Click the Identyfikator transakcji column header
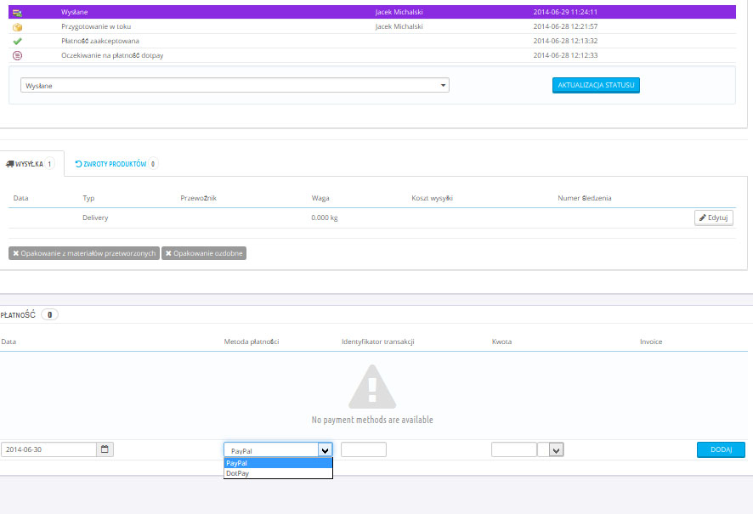The height and width of the screenshot is (514, 753). pyautogui.click(x=378, y=342)
